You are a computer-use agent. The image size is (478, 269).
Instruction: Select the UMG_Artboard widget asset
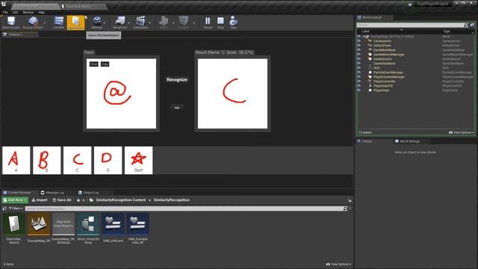pyautogui.click(x=113, y=228)
